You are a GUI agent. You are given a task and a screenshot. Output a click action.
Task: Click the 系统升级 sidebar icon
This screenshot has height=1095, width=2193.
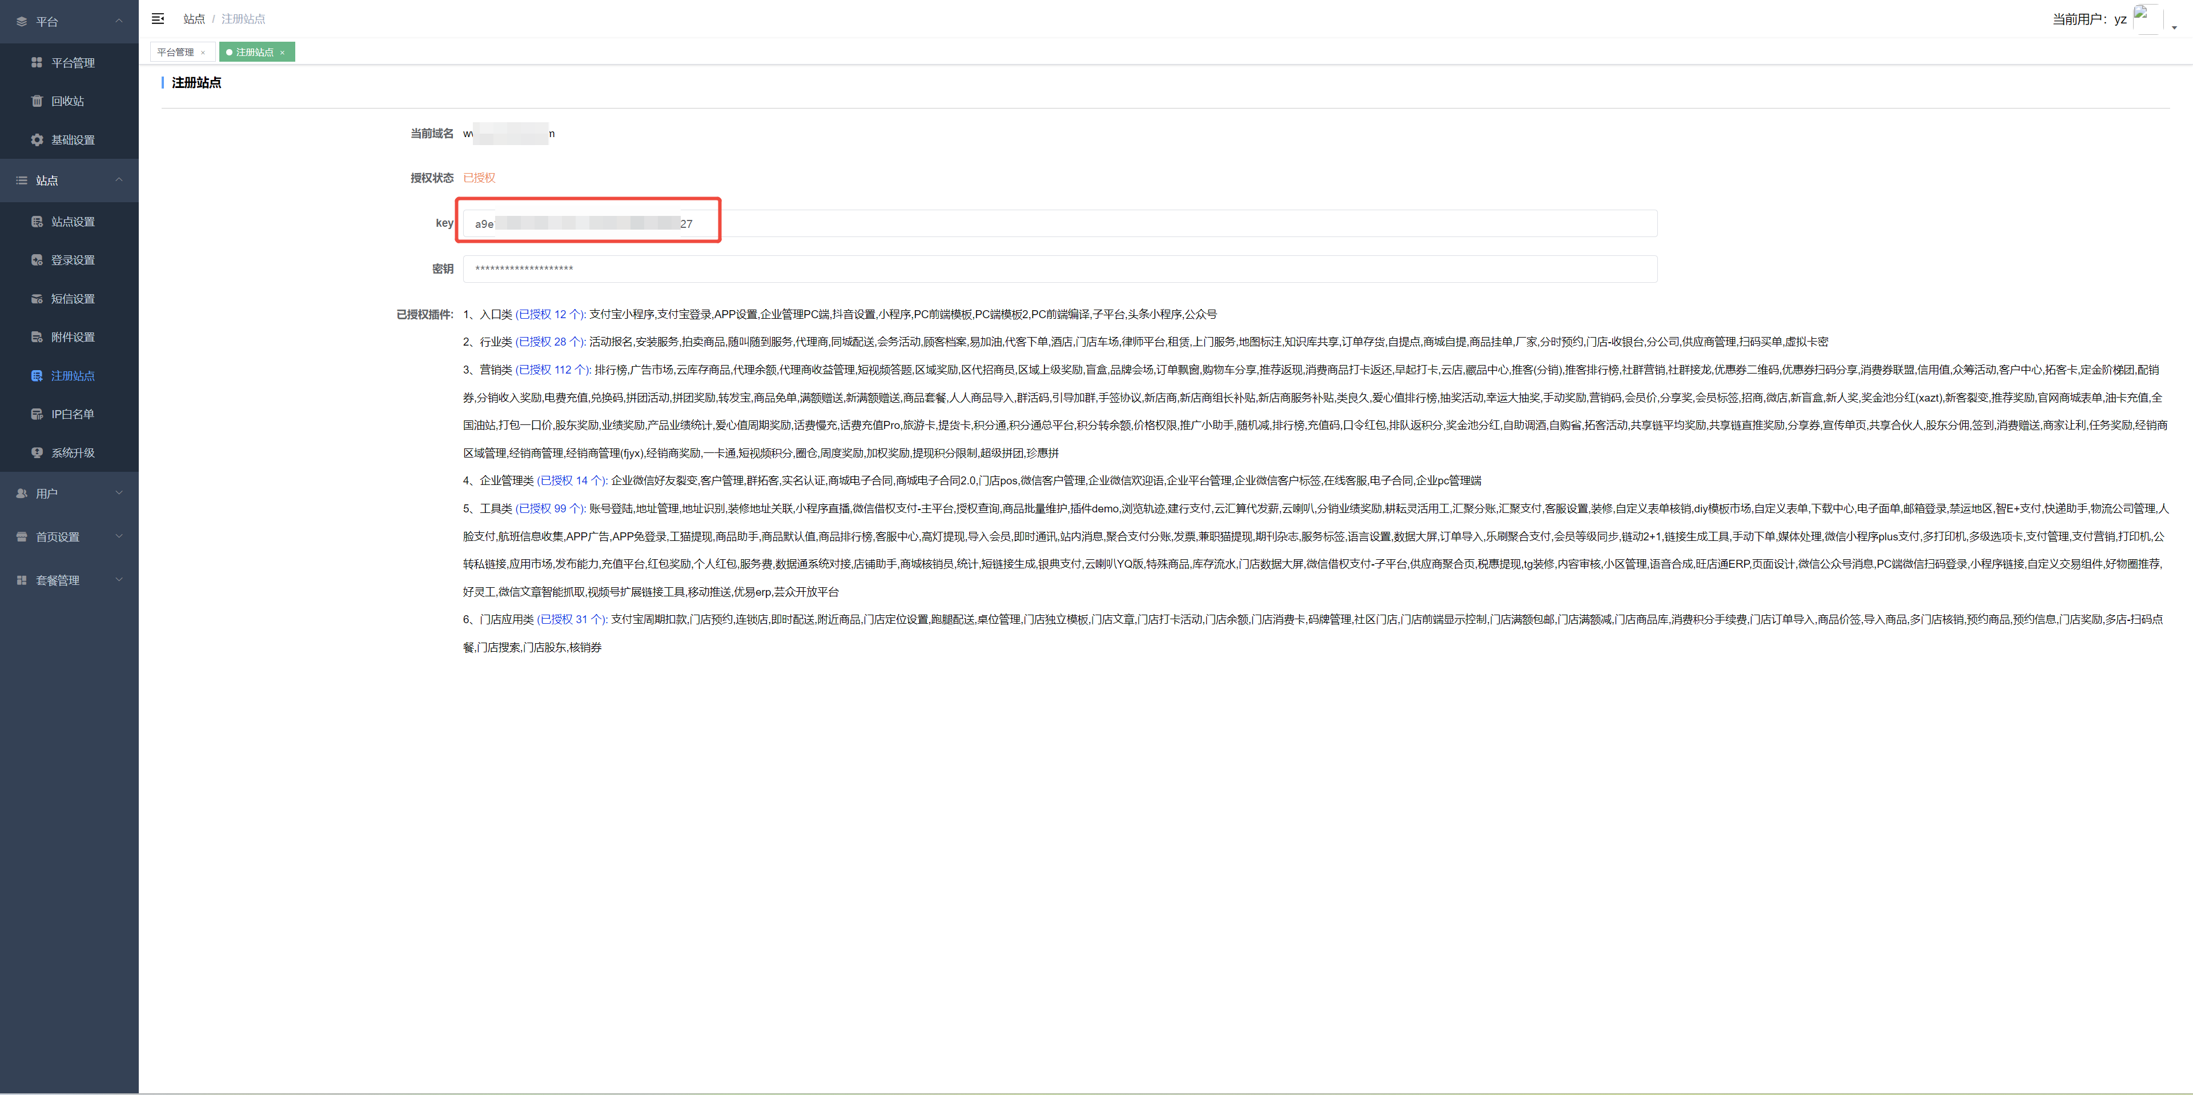pyautogui.click(x=37, y=453)
